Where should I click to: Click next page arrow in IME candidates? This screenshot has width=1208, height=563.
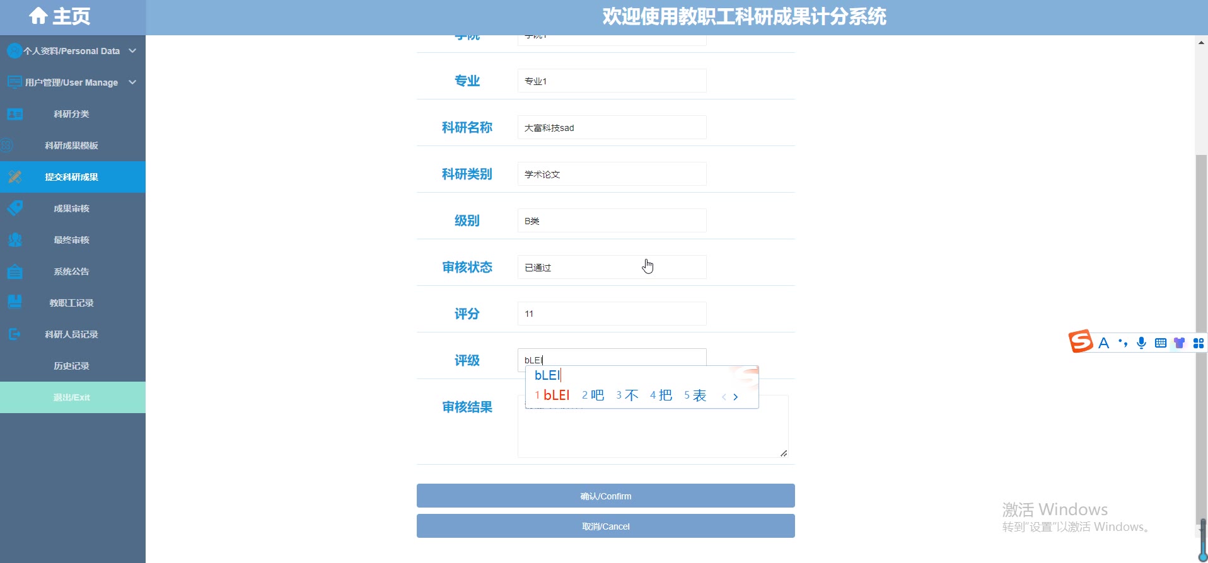pyautogui.click(x=735, y=397)
